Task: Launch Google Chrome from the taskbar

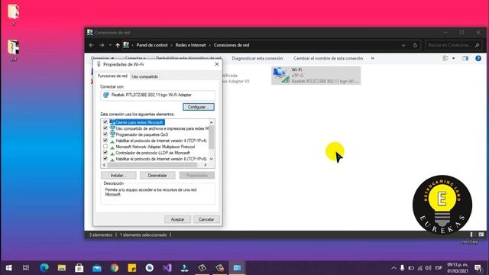Action: (x=115, y=268)
